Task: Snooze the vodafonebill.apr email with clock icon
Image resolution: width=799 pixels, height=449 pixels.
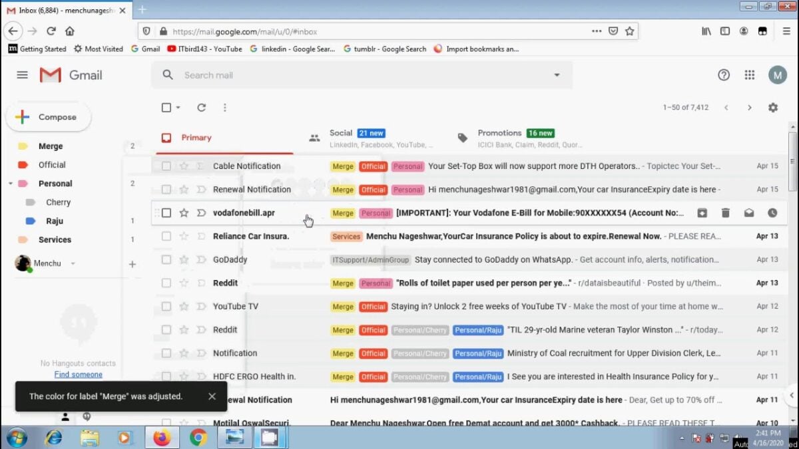Action: pyautogui.click(x=772, y=213)
